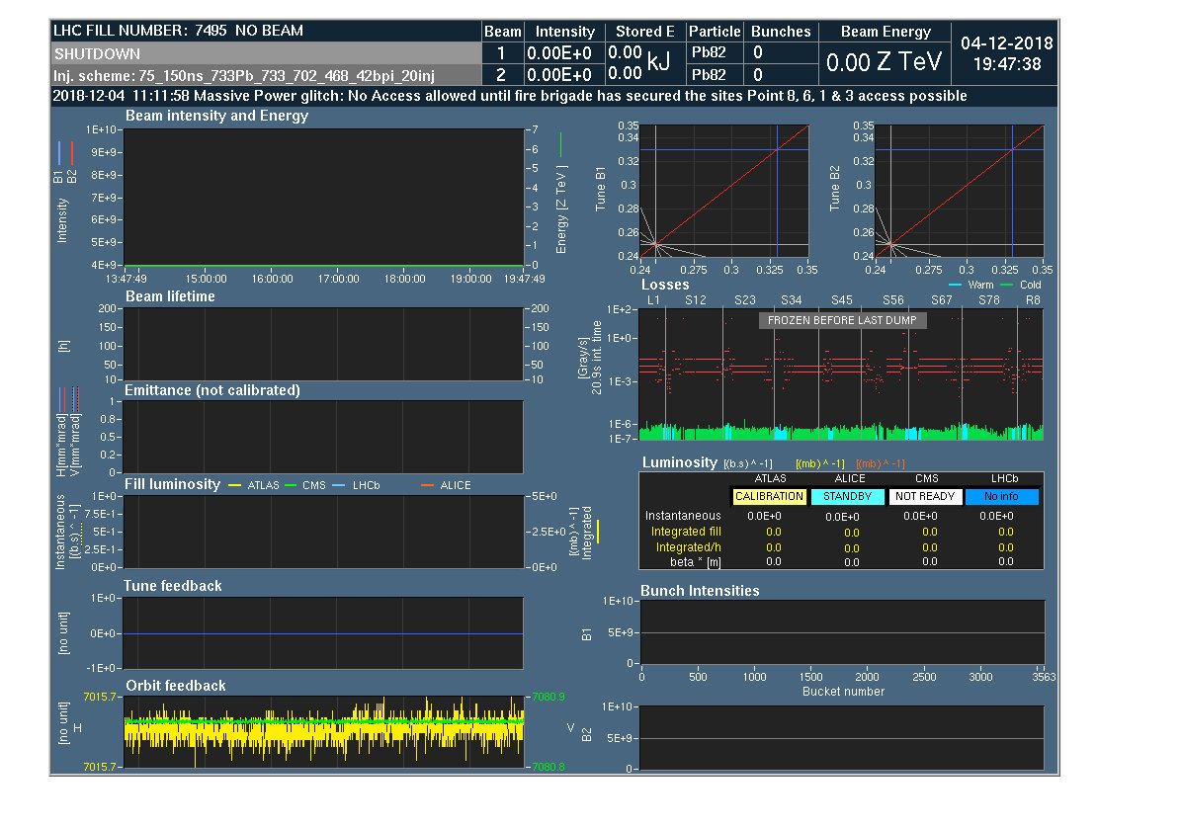Screen dimensions: 1181x829
Task: Click the date 04-12-2018
Action: point(1006,43)
